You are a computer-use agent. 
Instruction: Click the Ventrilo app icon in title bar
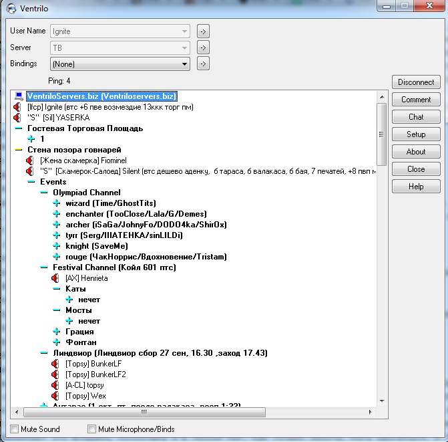[x=11, y=8]
